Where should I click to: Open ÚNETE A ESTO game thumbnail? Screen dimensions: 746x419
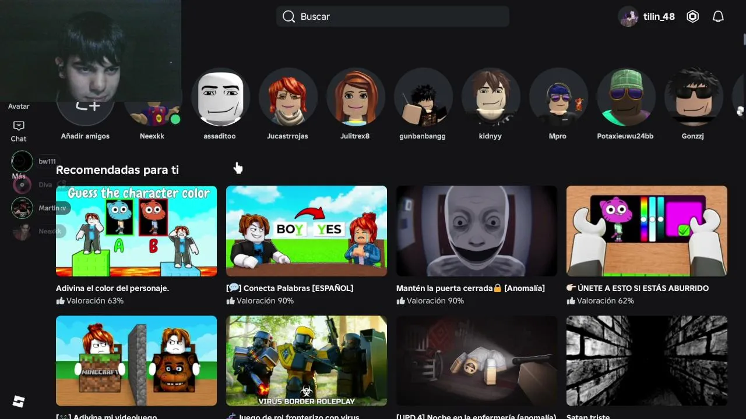[x=647, y=231]
